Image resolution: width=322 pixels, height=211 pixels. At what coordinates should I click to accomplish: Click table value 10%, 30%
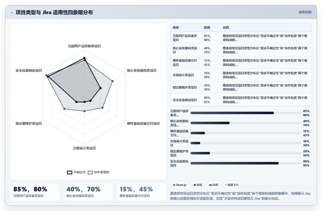click(208, 75)
